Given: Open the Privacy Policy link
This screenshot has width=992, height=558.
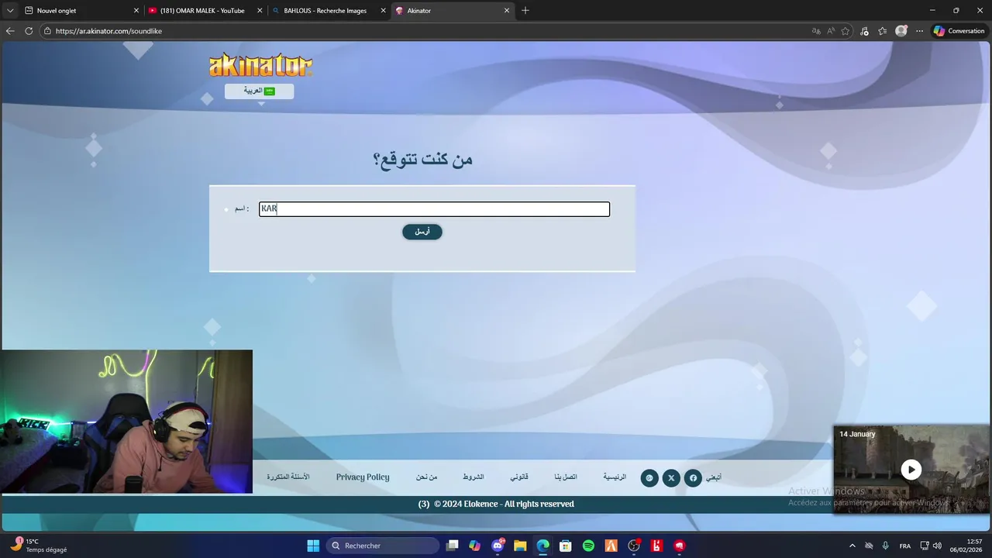Looking at the screenshot, I should pos(363,477).
